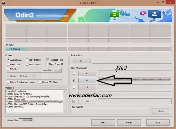Exit the Odin3 application
This screenshot has width=176, height=129.
coord(158,122)
